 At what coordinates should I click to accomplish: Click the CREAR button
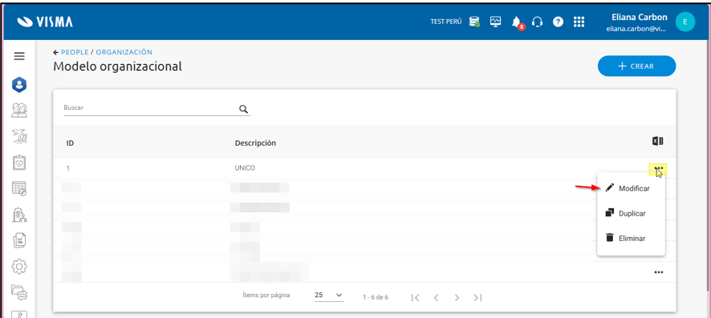[x=636, y=66]
